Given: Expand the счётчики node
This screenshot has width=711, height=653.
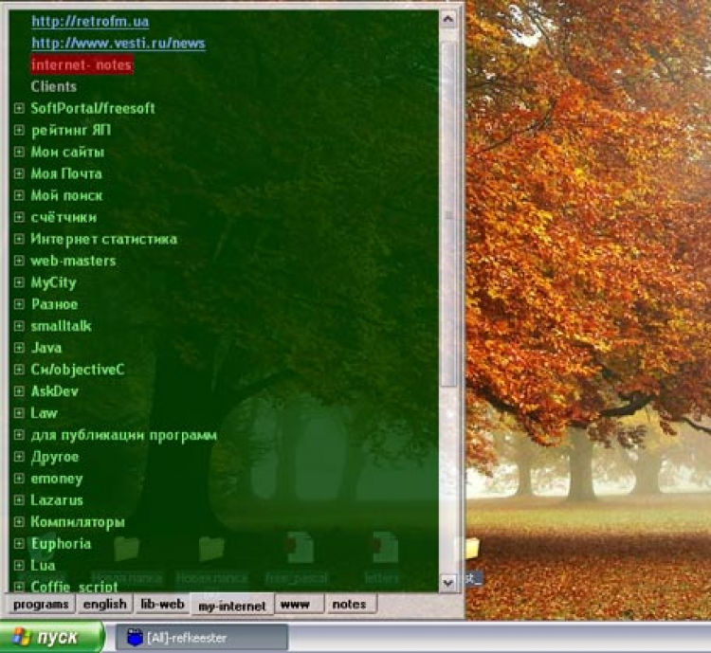Looking at the screenshot, I should 19,217.
